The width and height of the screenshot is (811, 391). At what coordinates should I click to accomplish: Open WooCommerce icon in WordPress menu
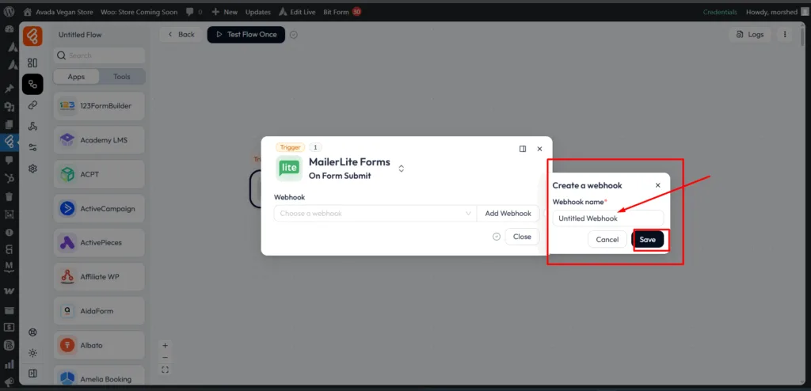[x=9, y=291]
